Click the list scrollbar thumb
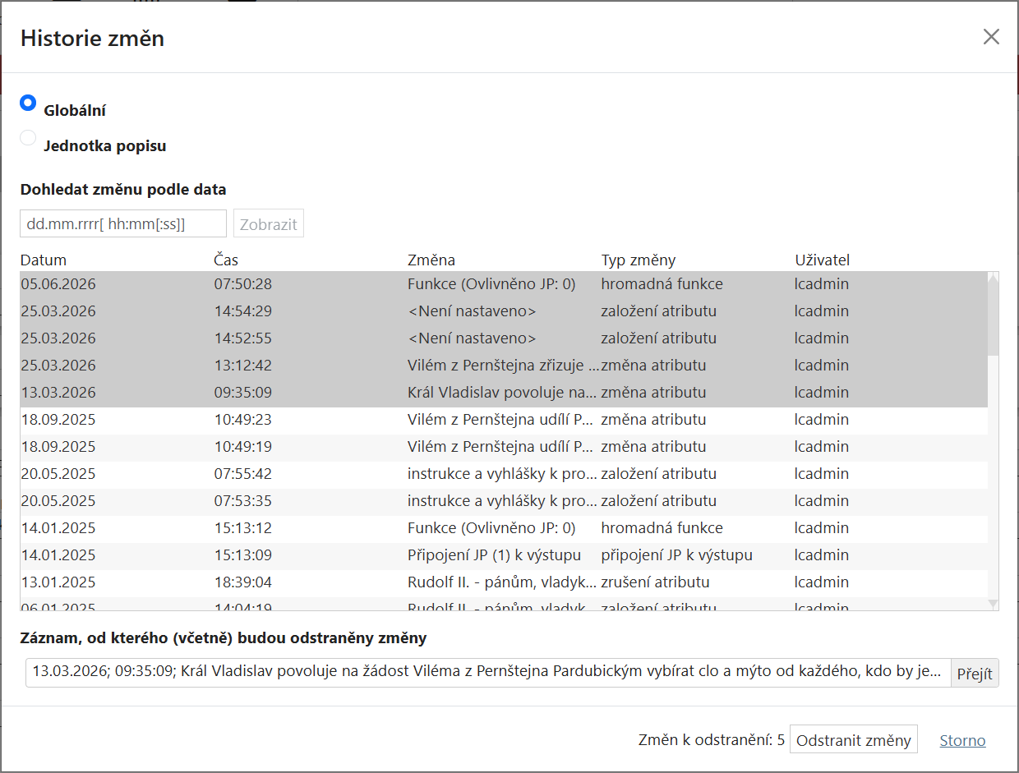 (x=993, y=320)
